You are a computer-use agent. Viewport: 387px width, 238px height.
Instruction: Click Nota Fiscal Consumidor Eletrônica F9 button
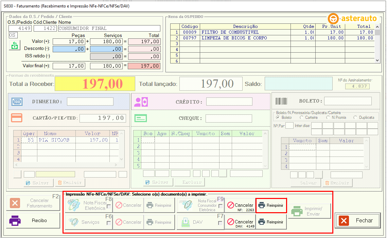click(201, 205)
